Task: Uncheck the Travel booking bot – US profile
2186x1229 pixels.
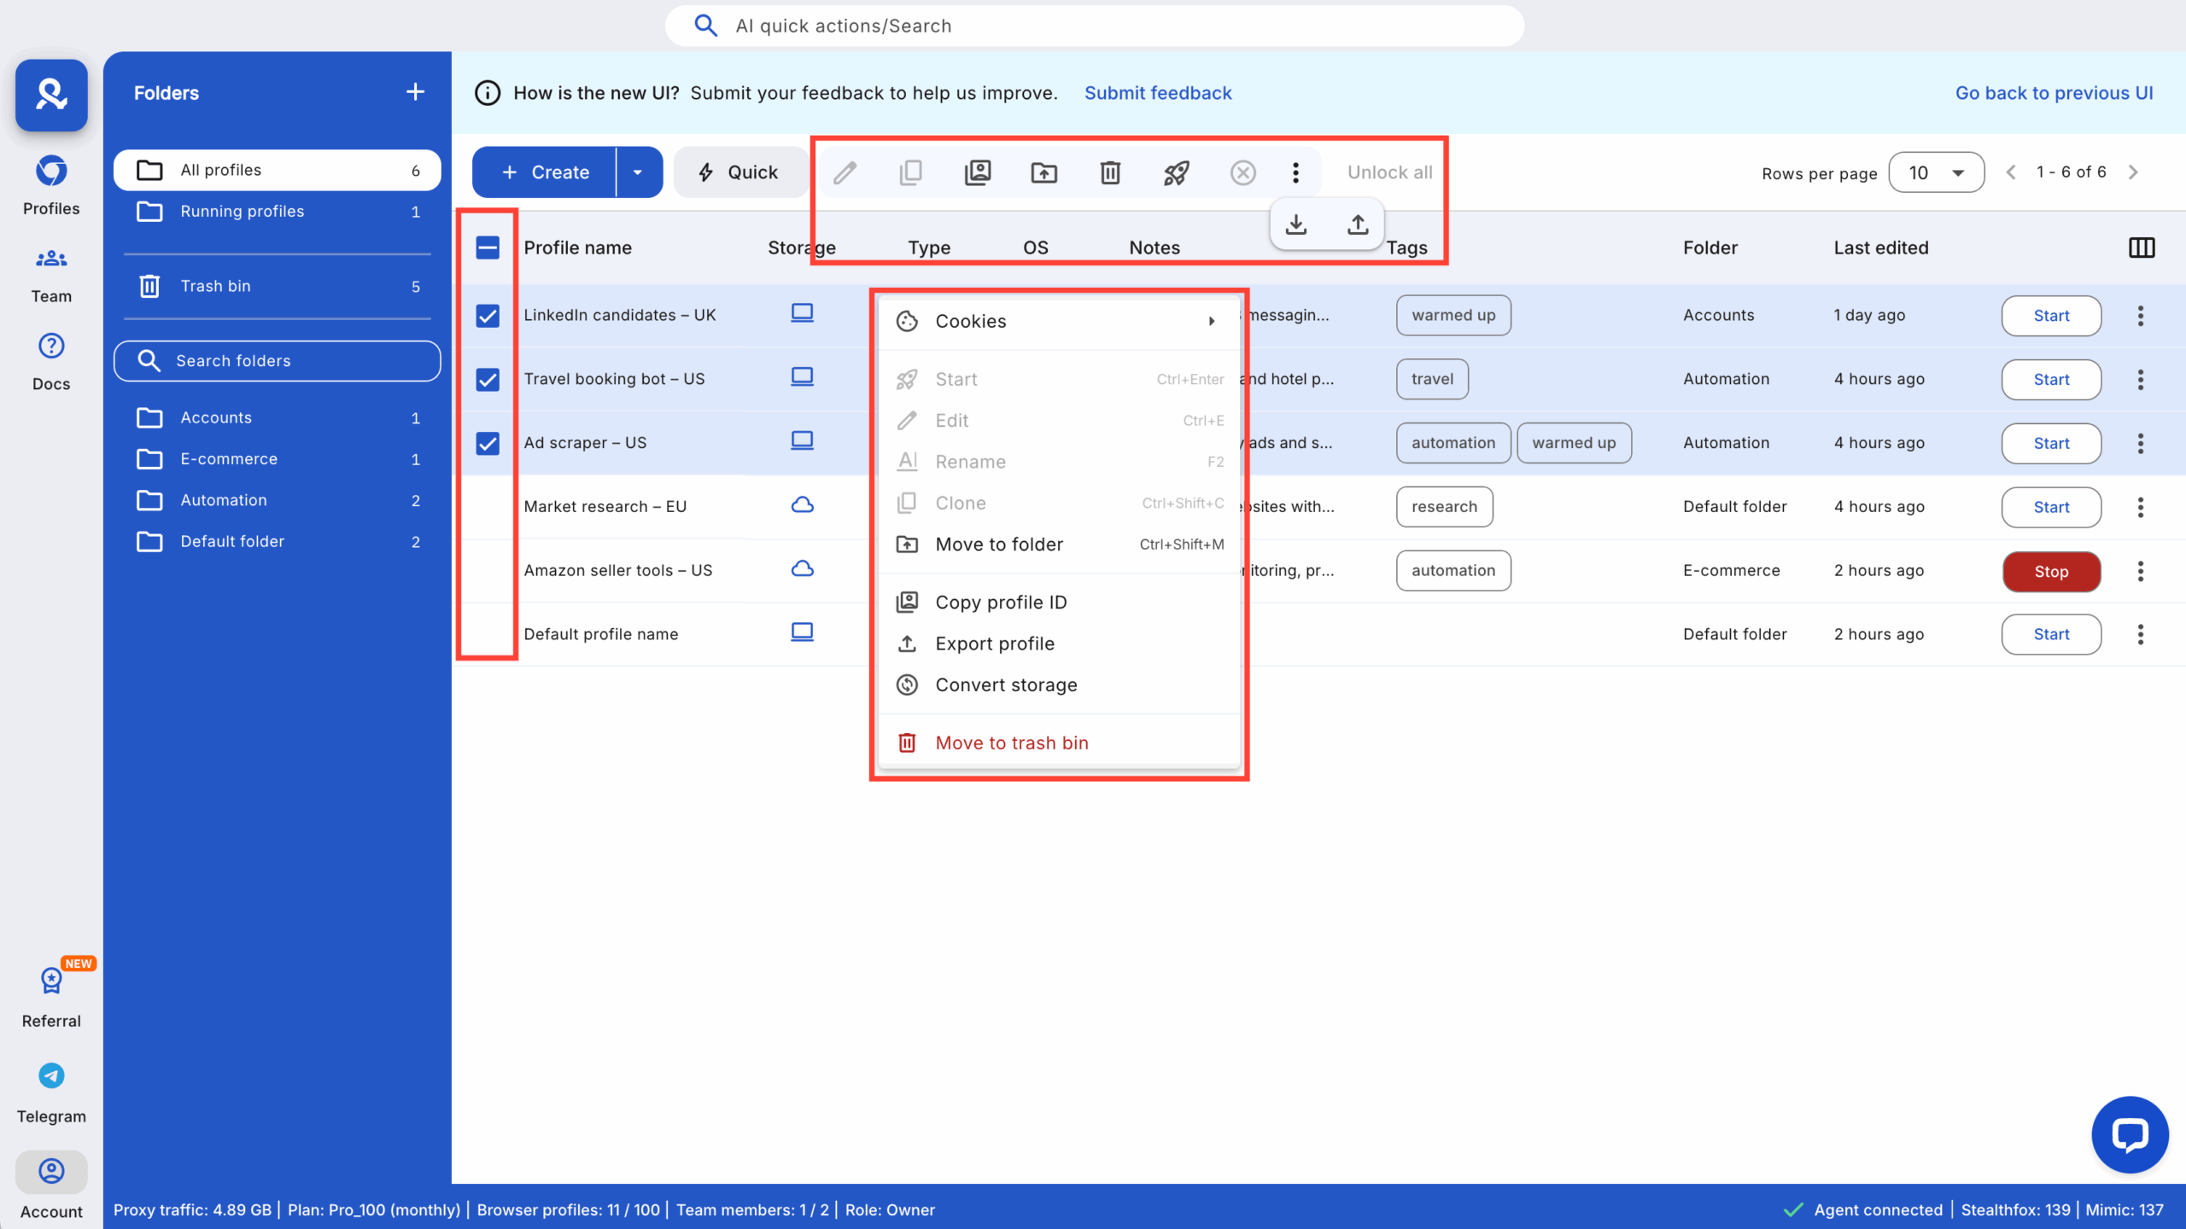Action: coord(488,379)
